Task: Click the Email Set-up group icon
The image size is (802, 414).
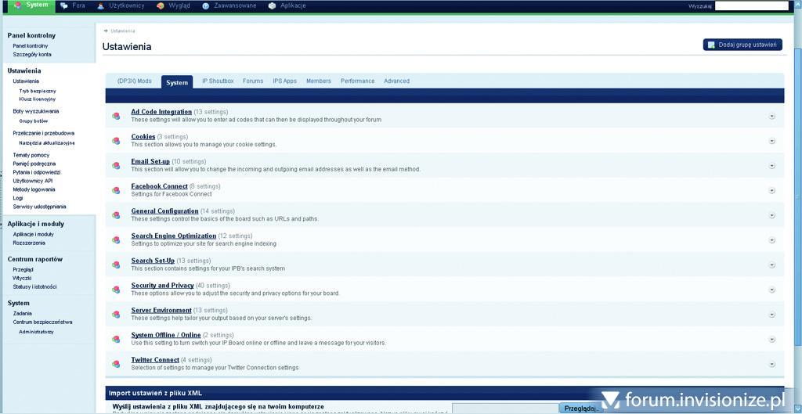Action: click(x=116, y=165)
